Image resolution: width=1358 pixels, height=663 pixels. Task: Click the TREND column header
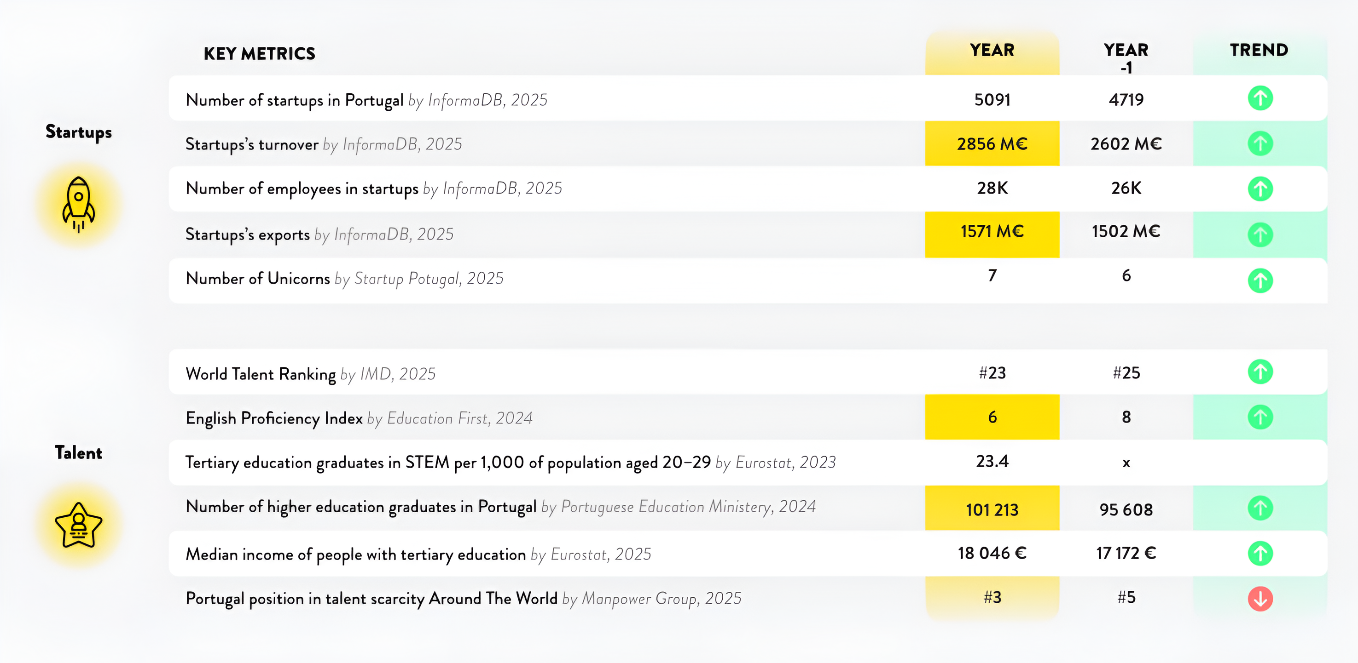(x=1259, y=51)
